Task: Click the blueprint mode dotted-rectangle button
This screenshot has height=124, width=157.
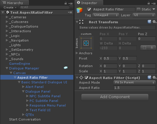Action: pos(144,48)
